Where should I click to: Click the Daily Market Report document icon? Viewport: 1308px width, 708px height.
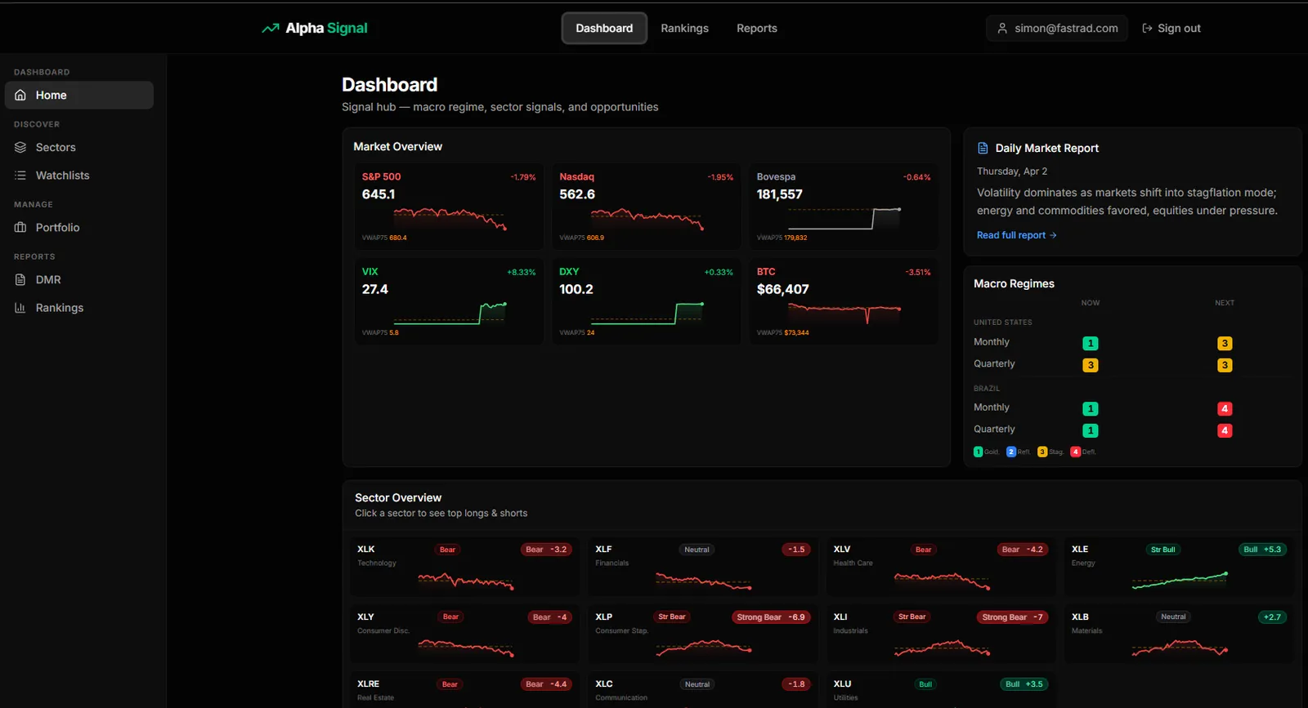(983, 148)
